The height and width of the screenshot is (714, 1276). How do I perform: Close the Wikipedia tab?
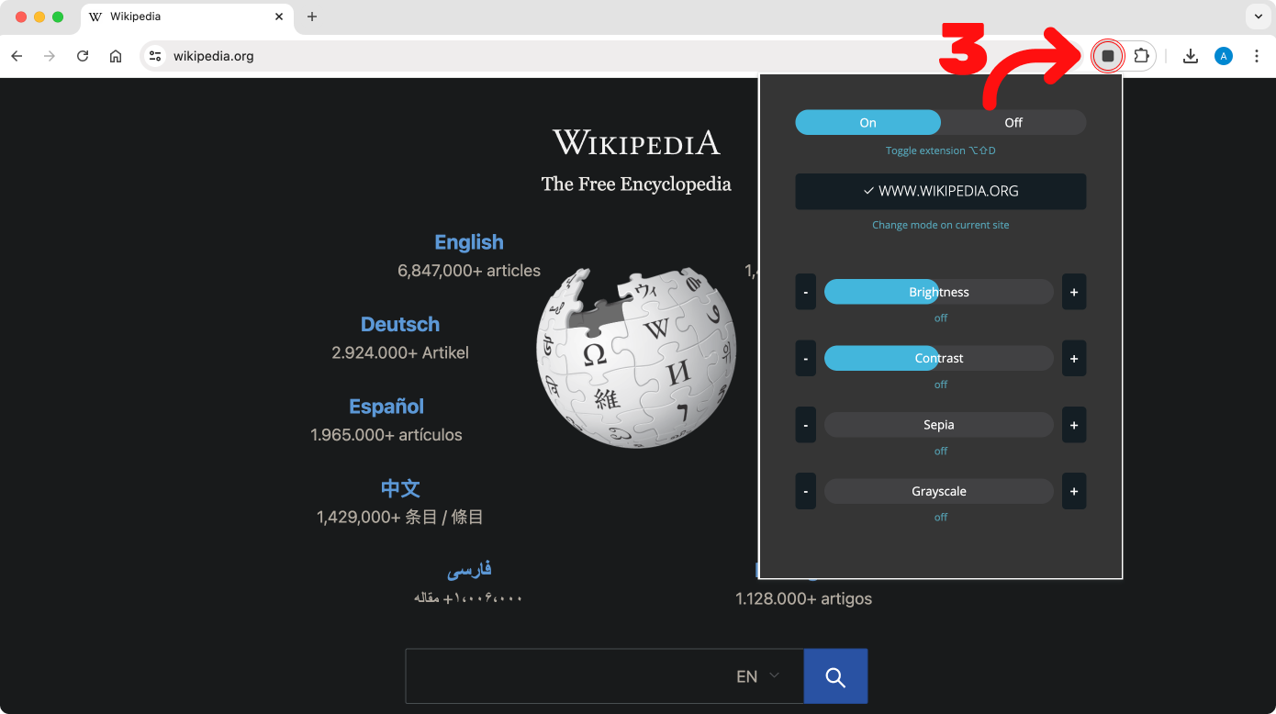[x=279, y=17]
